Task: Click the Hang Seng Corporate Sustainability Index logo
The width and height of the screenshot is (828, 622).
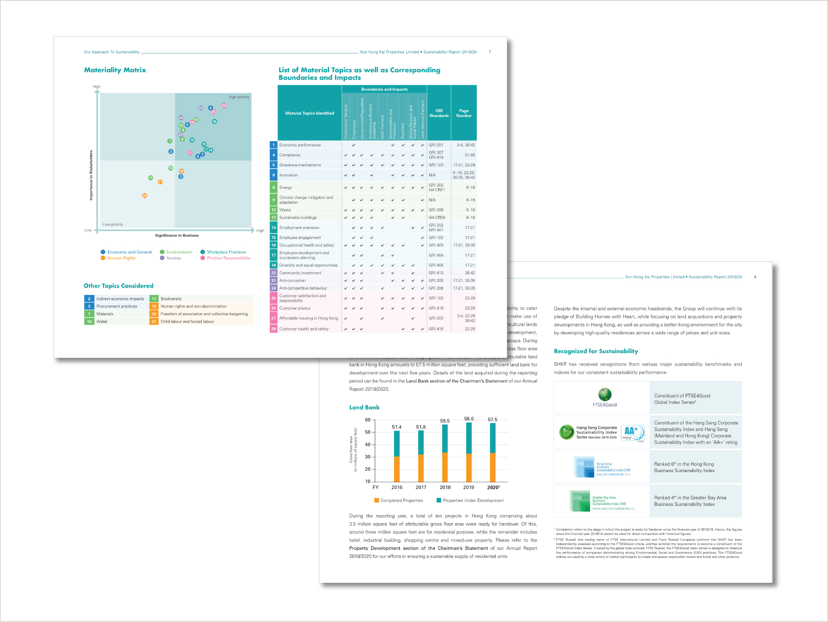Action: coord(588,432)
